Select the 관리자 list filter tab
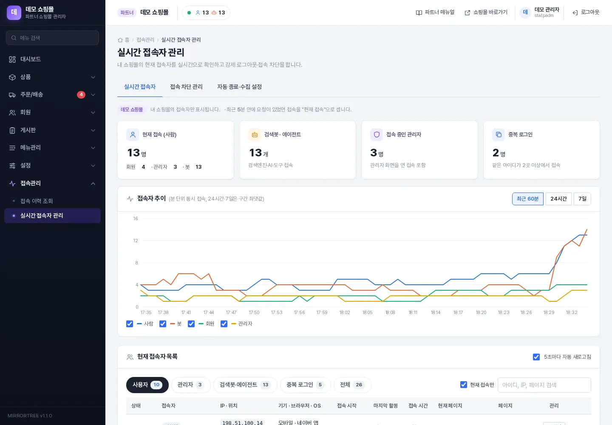 (190, 385)
